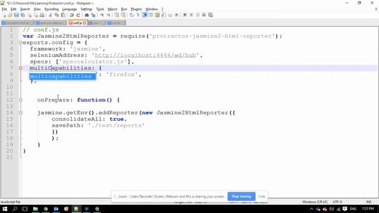Screen dimensions: 379x213
Task: Collapse the addReporter fold on line 14
Action: coord(21,113)
